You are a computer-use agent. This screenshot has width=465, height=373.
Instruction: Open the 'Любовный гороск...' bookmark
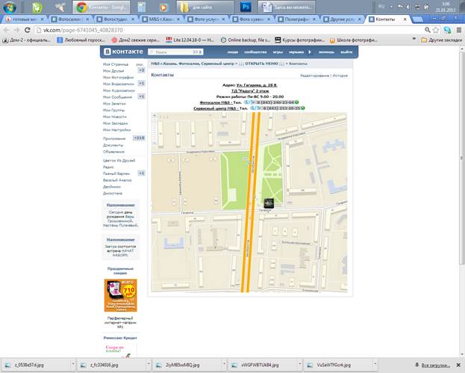(x=81, y=40)
